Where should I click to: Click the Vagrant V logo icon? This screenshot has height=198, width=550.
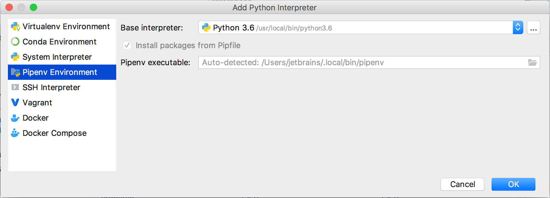point(15,102)
